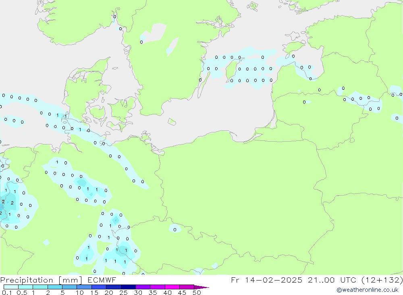This screenshot has width=403, height=295.
Task: Click the 'ECMWF' model label
Action: (102, 280)
